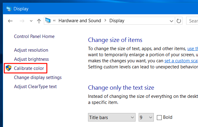Open the recent locations dropdown arrow
198x127 pixels.
[x=31, y=21]
